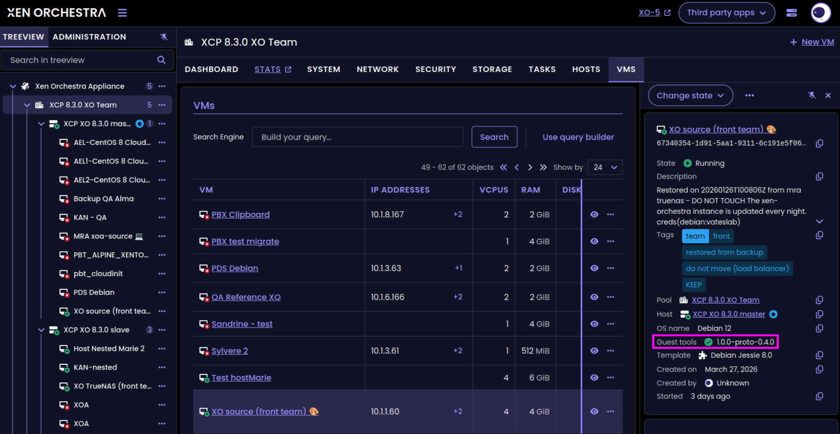840x434 pixels.
Task: Open the hamburger menu beside Xen Orchestra logo
Action: click(x=122, y=13)
